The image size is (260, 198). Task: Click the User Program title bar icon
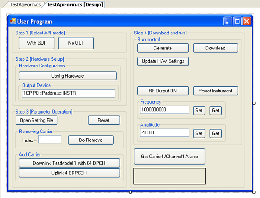13,21
